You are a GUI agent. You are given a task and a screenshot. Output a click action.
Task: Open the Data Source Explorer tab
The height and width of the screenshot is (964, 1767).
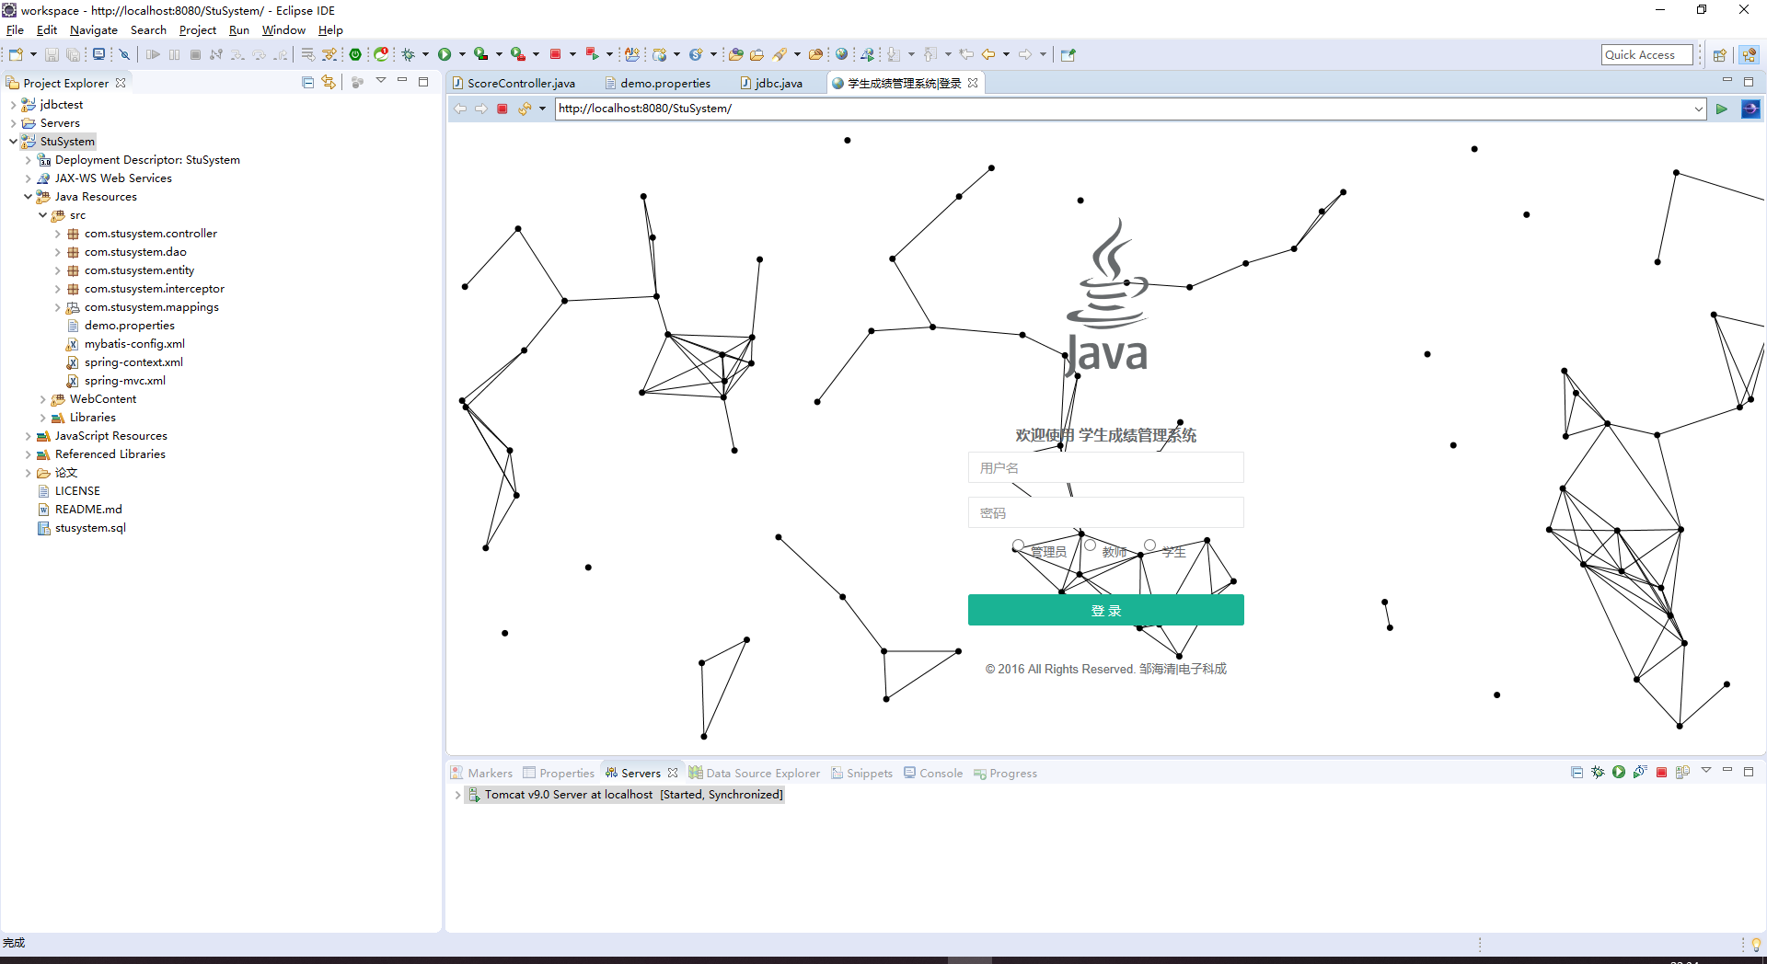tap(755, 773)
